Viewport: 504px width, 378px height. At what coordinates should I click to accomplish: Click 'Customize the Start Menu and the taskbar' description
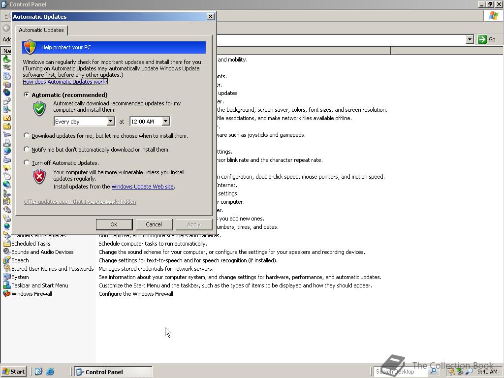(235, 285)
